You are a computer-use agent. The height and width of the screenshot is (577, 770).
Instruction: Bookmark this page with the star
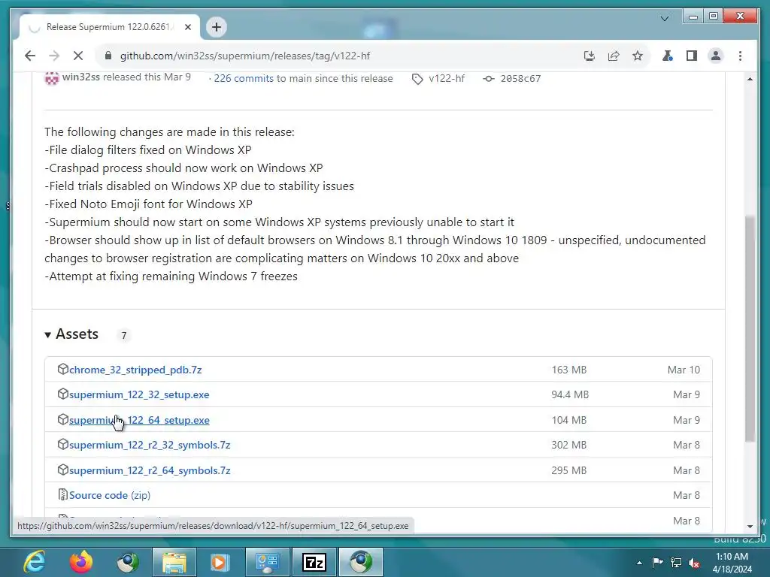638,56
